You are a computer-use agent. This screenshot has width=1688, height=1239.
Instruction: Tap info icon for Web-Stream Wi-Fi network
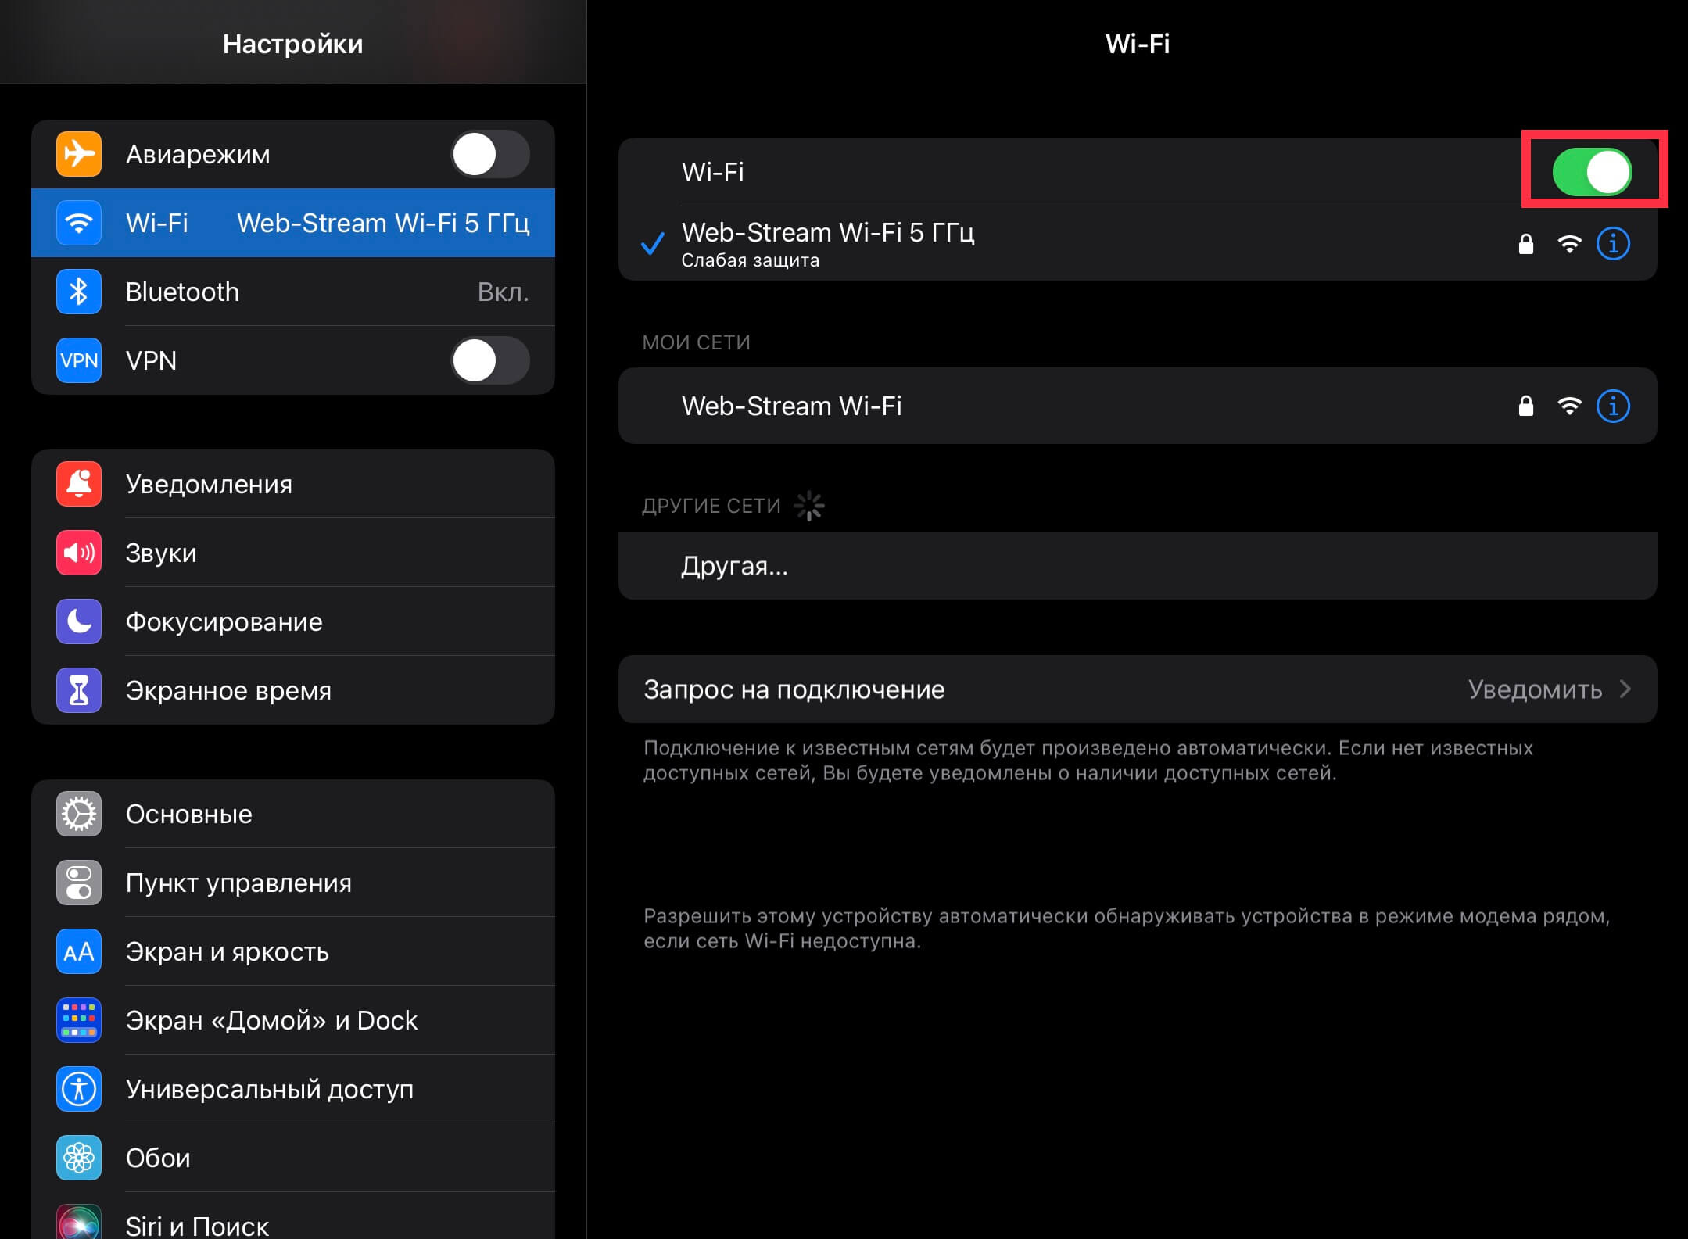1612,406
